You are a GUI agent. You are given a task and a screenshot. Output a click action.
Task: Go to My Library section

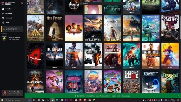pyautogui.click(x=8, y=14)
